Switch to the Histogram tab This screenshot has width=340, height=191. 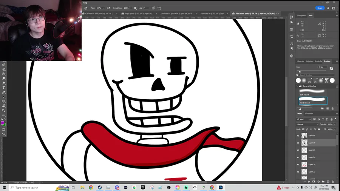(301, 15)
